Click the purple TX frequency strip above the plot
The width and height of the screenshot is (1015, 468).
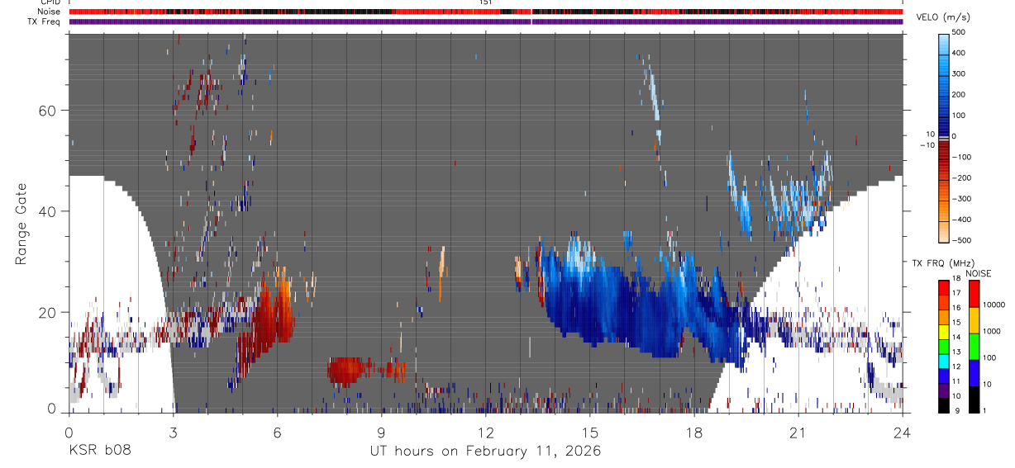[486, 21]
